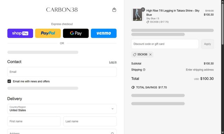Click the page vertical scrollbar
224x134 pixels.
pos(223,24)
